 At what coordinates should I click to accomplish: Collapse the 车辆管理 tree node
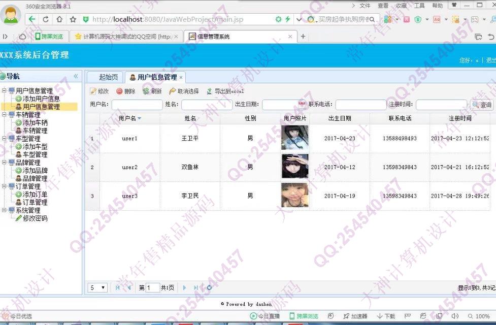[x=5, y=115]
